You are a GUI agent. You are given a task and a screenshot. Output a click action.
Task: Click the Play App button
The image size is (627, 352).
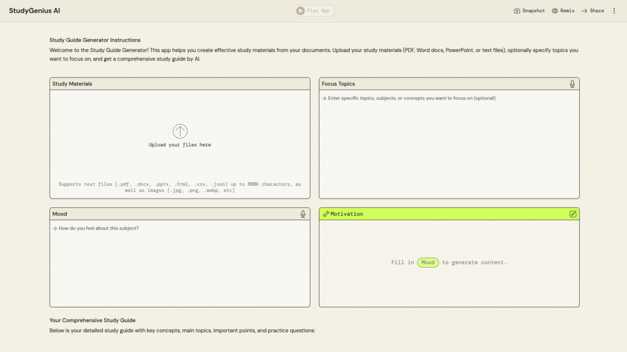[314, 10]
